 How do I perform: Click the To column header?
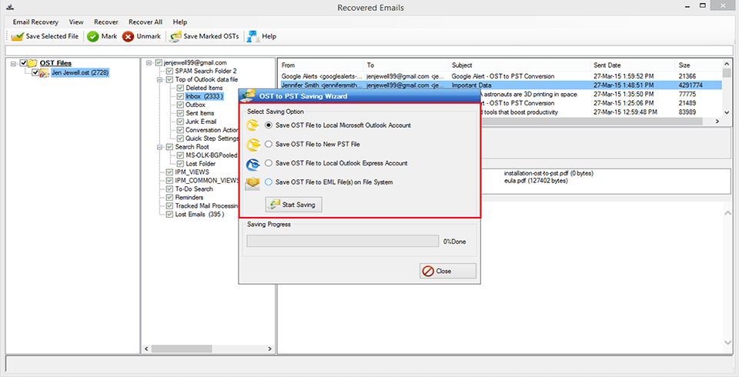(406, 65)
